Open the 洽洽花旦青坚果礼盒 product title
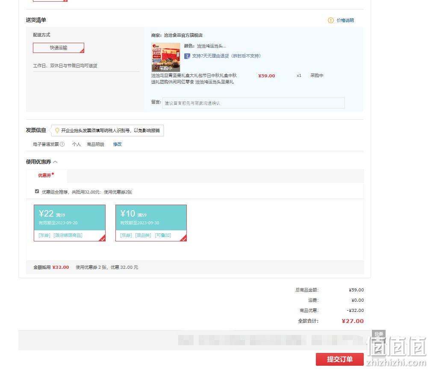The image size is (430, 370). click(x=194, y=79)
